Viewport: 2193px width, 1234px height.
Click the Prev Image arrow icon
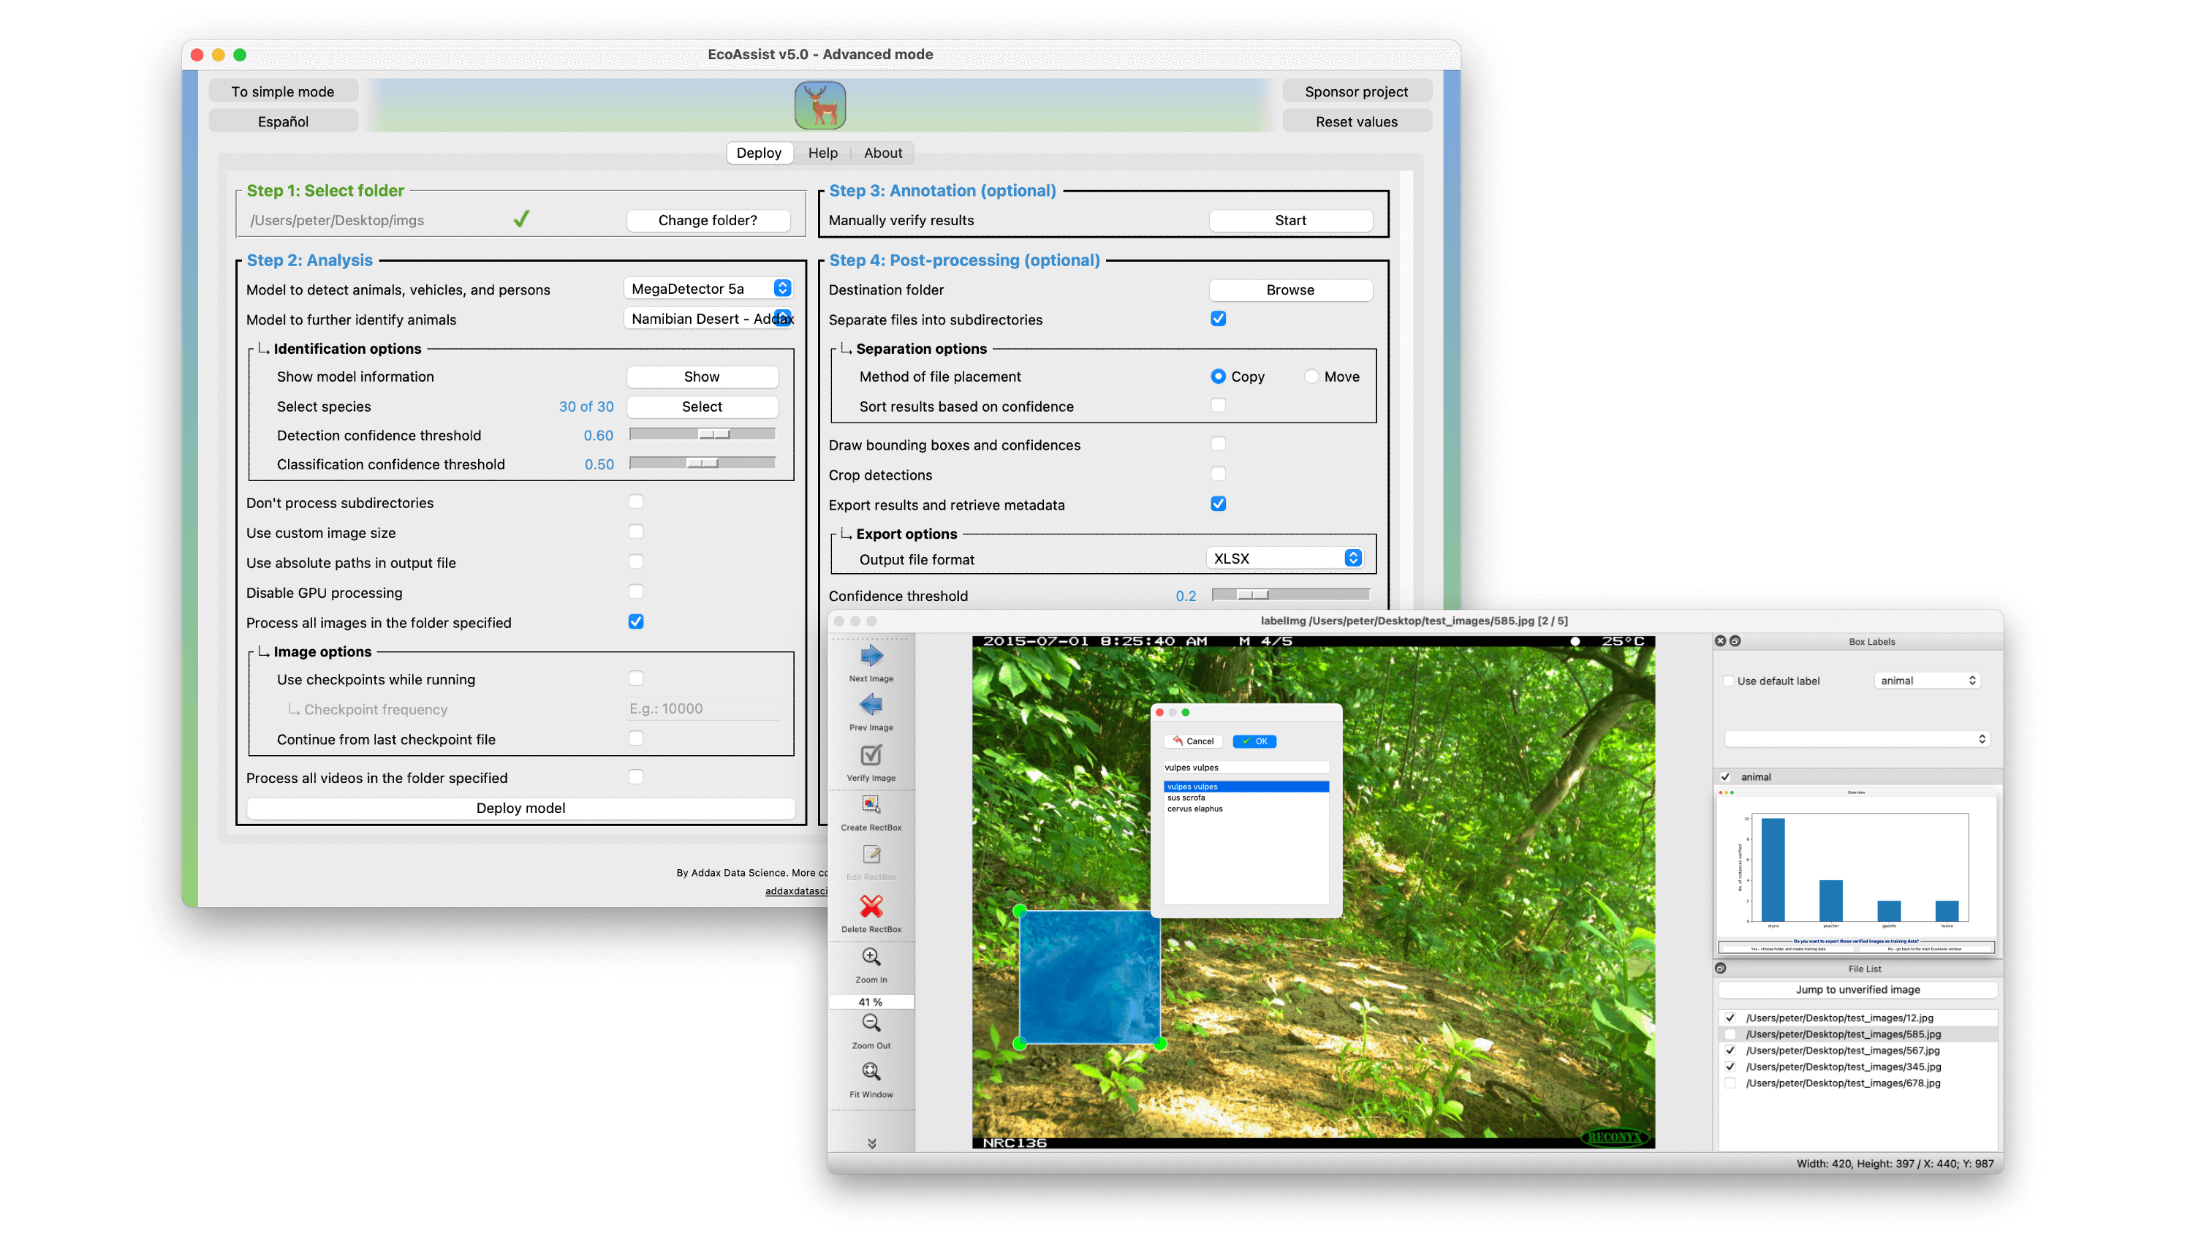pyautogui.click(x=871, y=704)
